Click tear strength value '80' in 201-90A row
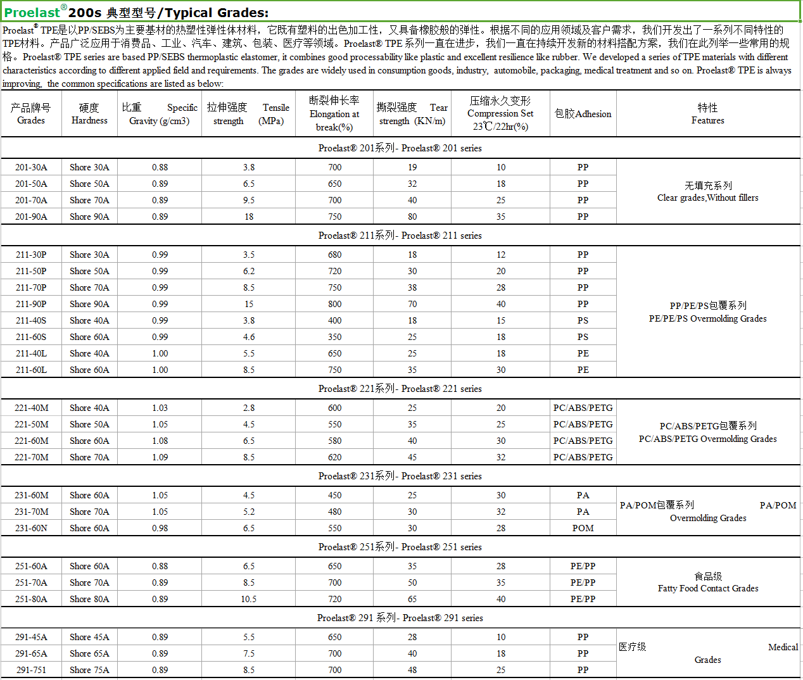The image size is (803, 680). [x=412, y=217]
